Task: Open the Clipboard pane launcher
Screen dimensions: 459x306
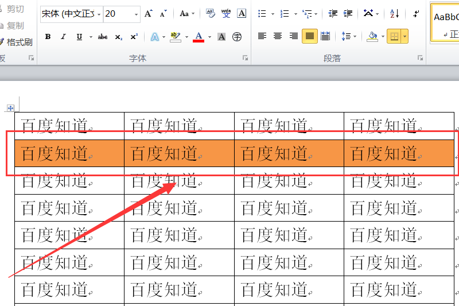Action: pyautogui.click(x=31, y=58)
